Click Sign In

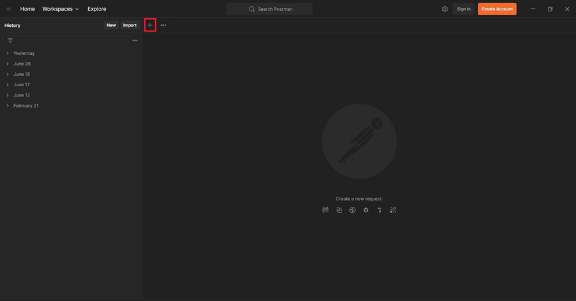click(x=464, y=9)
